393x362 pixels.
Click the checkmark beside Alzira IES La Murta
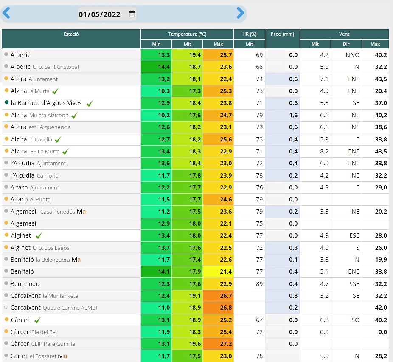tap(65, 152)
